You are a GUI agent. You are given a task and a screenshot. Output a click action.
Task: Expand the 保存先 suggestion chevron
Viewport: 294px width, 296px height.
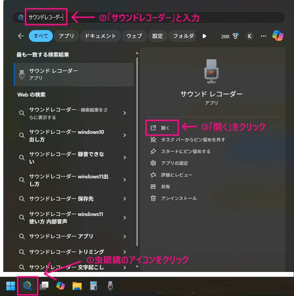(x=124, y=199)
